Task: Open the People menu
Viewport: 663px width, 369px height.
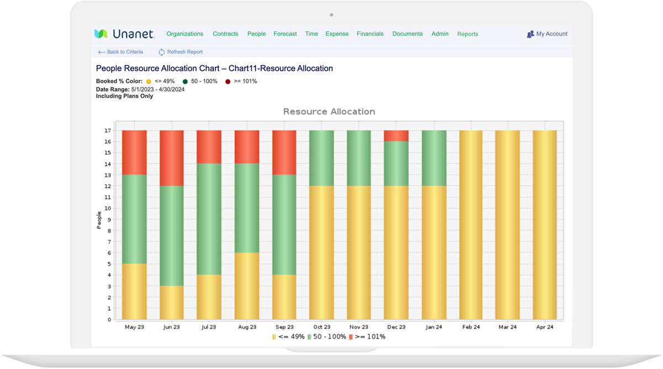Action: pos(256,34)
